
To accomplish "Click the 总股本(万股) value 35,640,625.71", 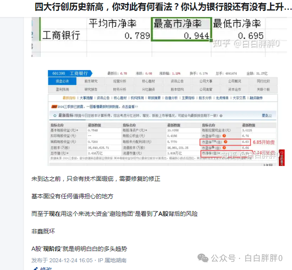I will 98,148.
